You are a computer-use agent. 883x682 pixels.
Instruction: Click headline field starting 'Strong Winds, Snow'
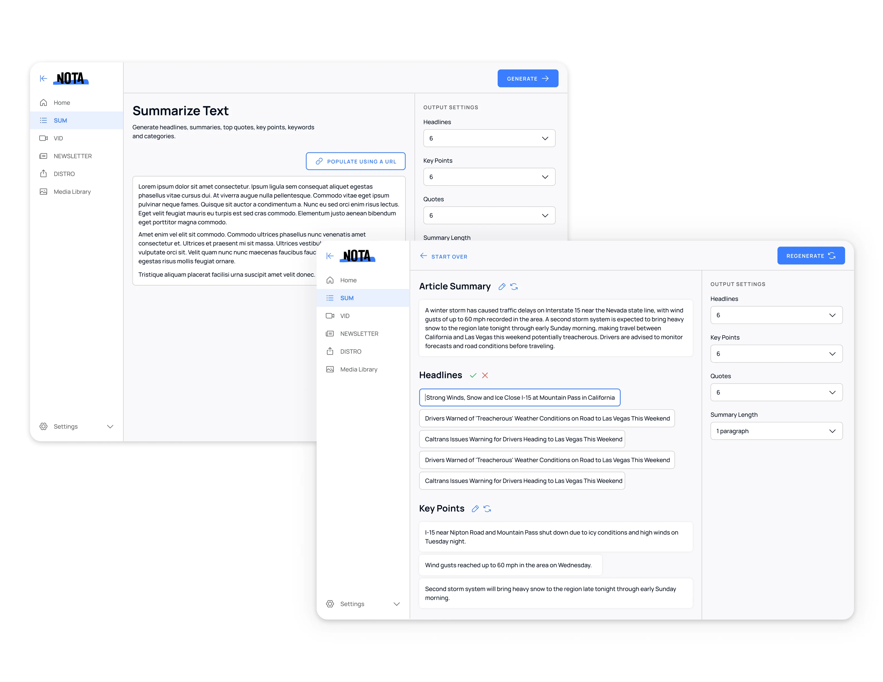coord(520,398)
